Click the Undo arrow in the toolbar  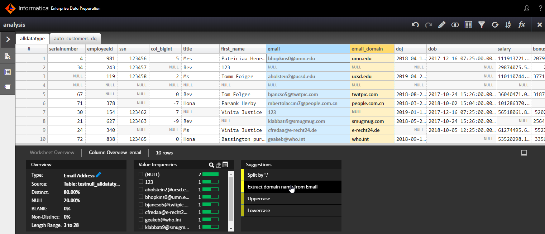click(415, 25)
